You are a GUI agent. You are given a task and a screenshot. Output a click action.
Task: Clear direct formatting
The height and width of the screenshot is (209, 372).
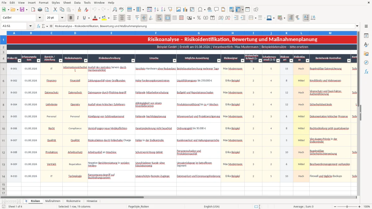pos(86,10)
